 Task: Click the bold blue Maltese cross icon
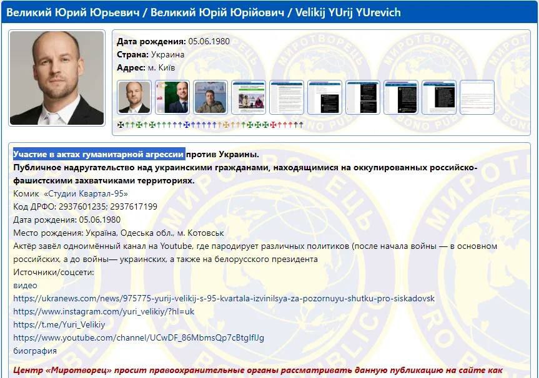point(187,125)
